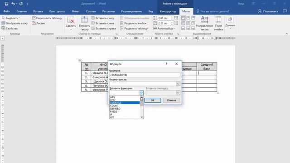Save the document using the floppy icon

pos(6,4)
